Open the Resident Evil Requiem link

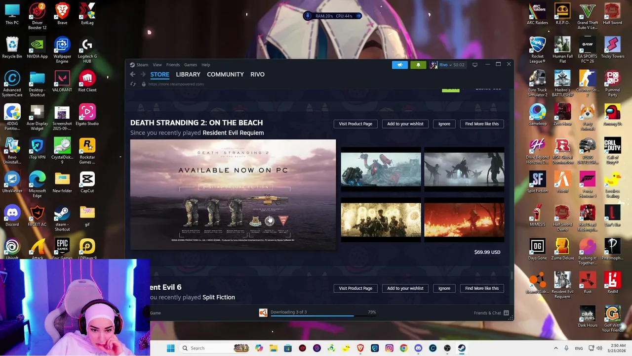[x=233, y=133]
